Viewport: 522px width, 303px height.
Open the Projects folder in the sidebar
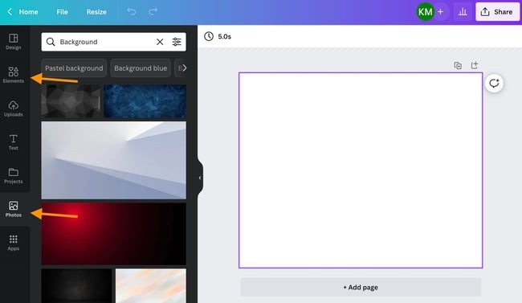pyautogui.click(x=14, y=176)
